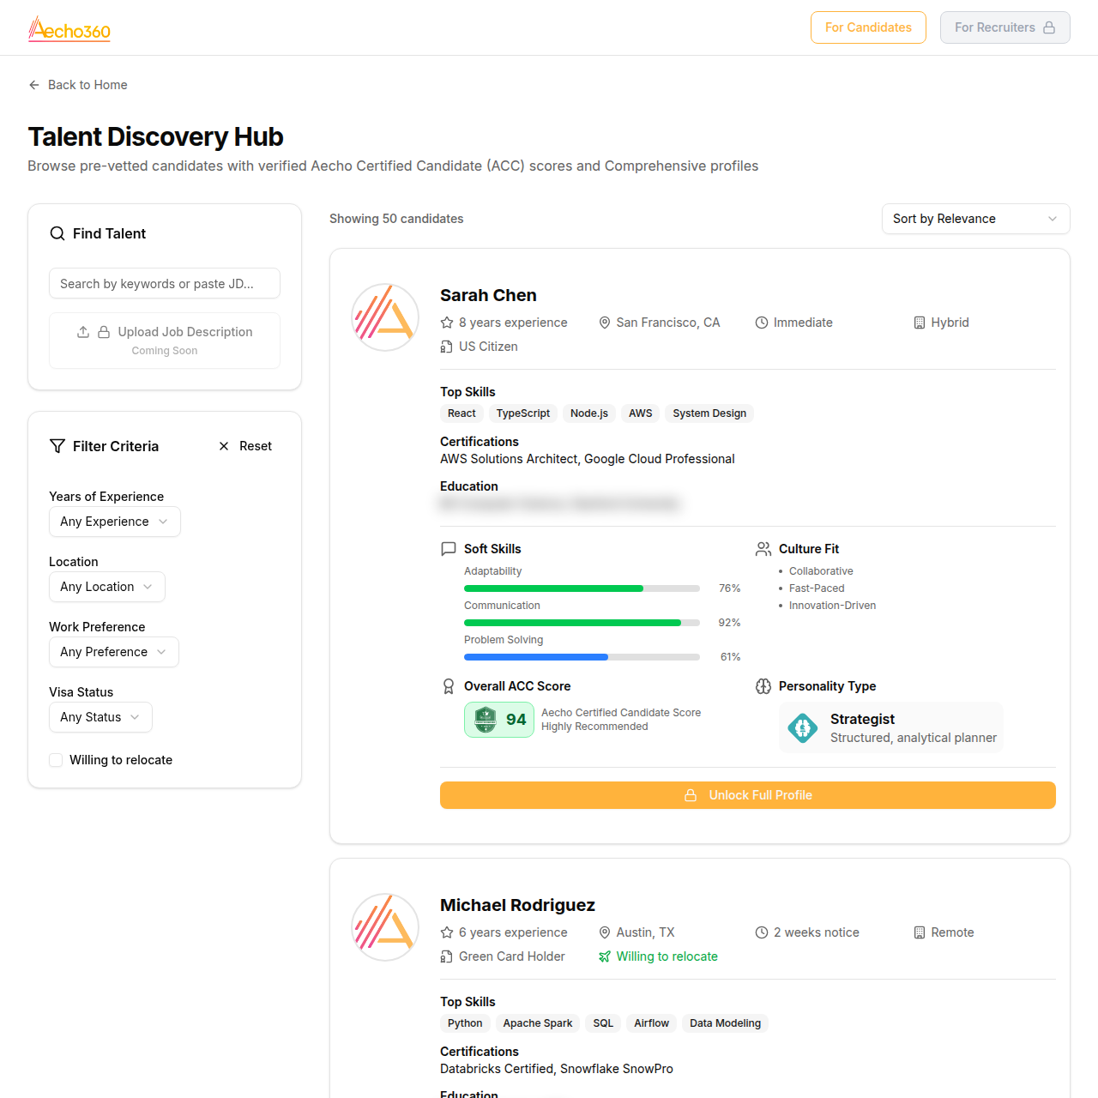Screen dimensions: 1098x1098
Task: Click the ACC score shield badge for Sarah Chen
Action: (486, 720)
